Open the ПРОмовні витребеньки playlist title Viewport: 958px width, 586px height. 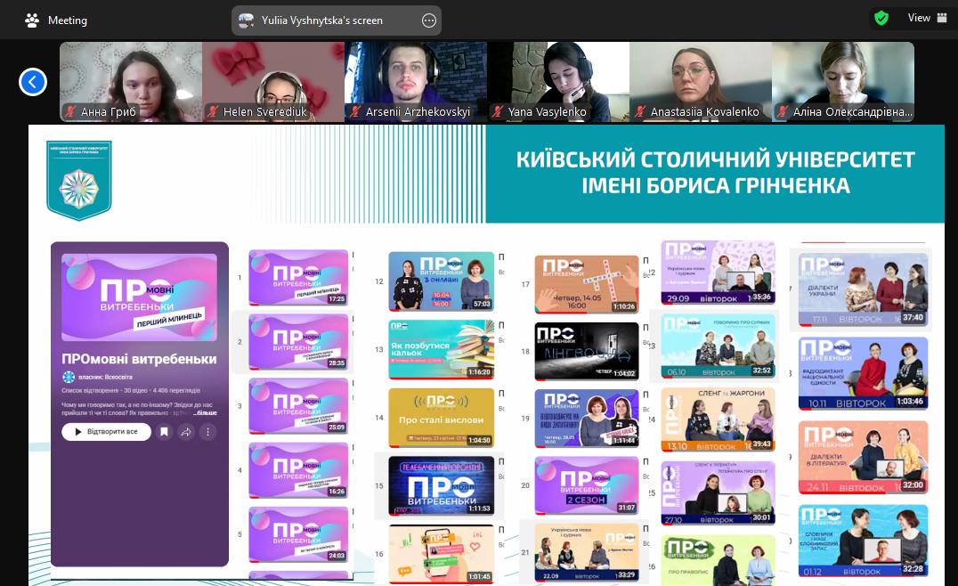[139, 359]
